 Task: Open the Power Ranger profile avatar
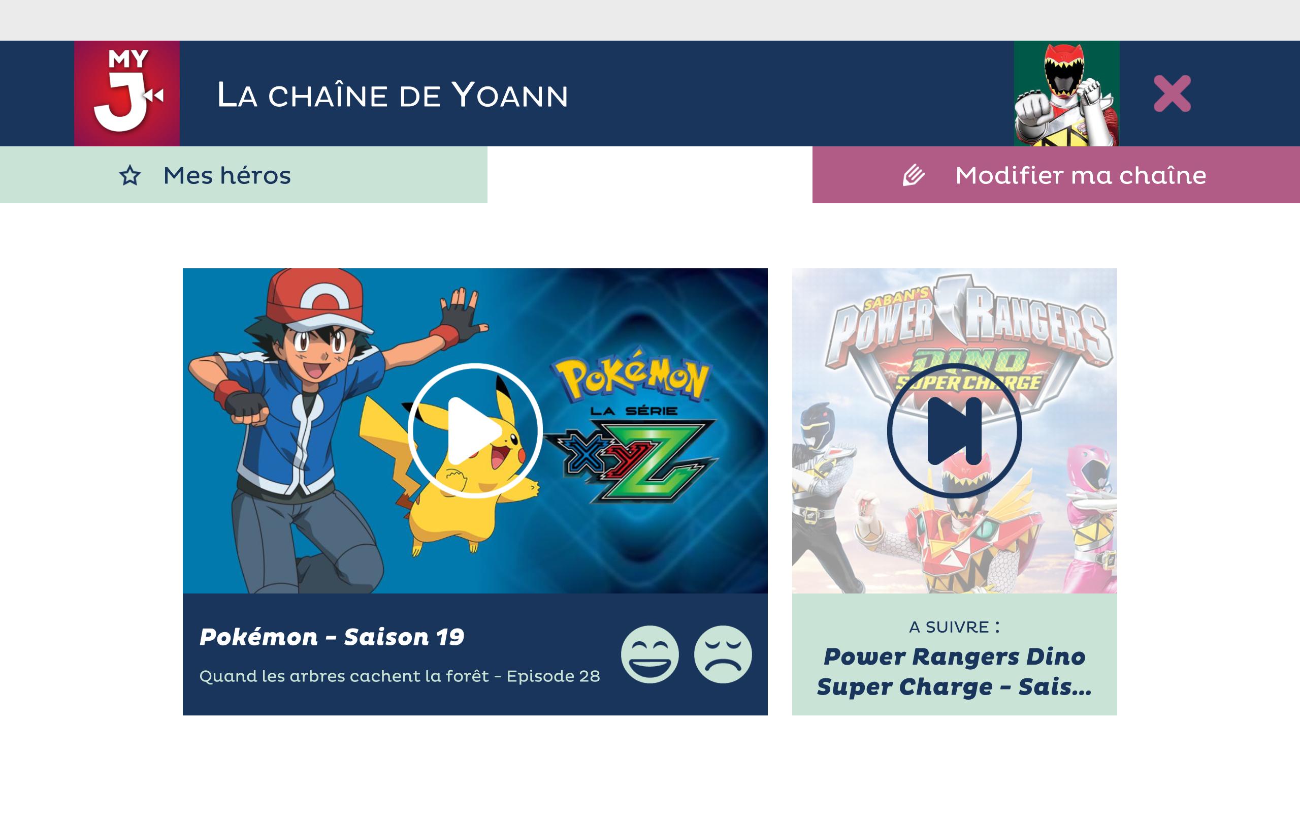[1066, 93]
